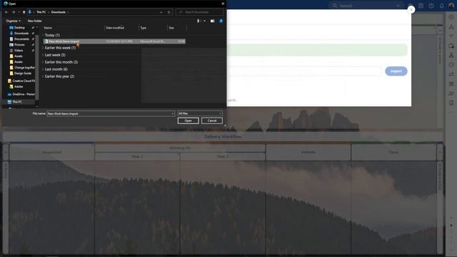Select Desktop in the navigation pane
457x257 pixels.
tap(19, 28)
